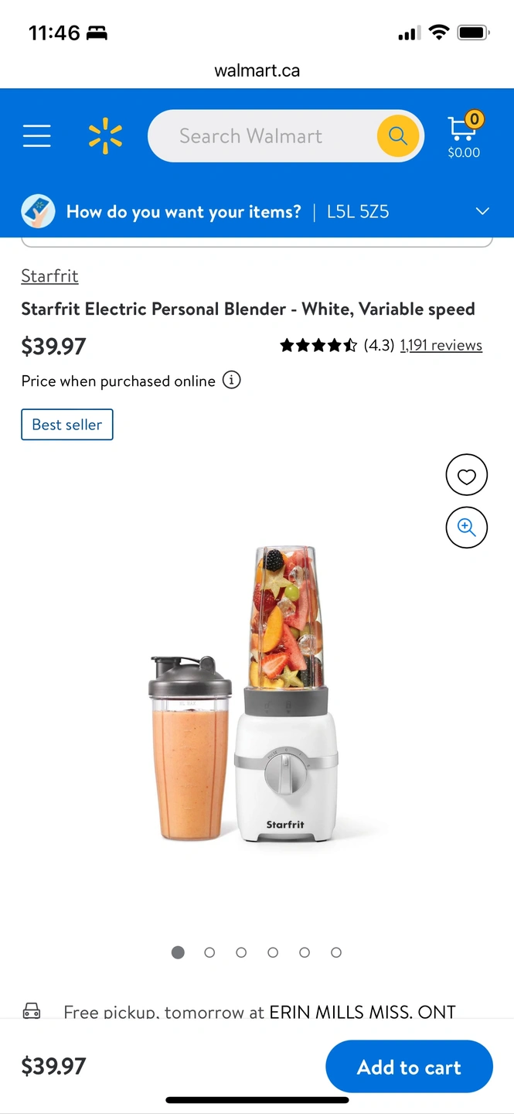514x1114 pixels.
Task: Open postal code L5L 5Z5 selector
Action: pos(358,211)
